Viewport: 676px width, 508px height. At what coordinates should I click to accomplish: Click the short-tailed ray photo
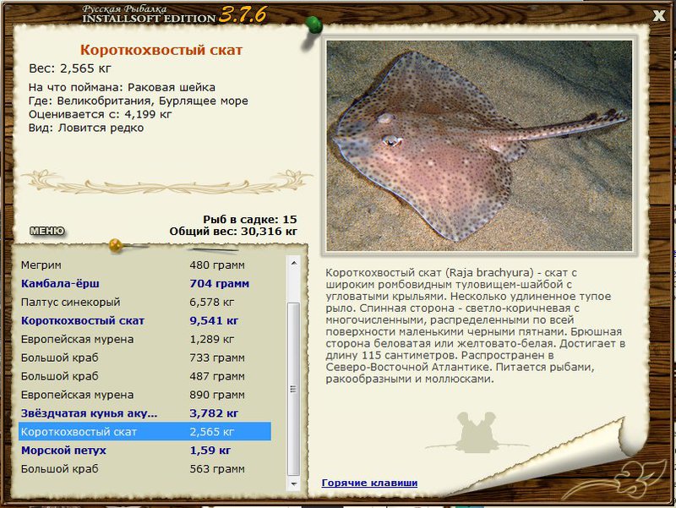tap(479, 145)
